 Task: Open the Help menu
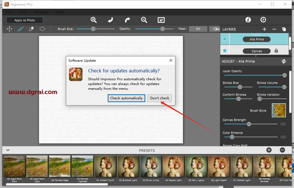60,12
